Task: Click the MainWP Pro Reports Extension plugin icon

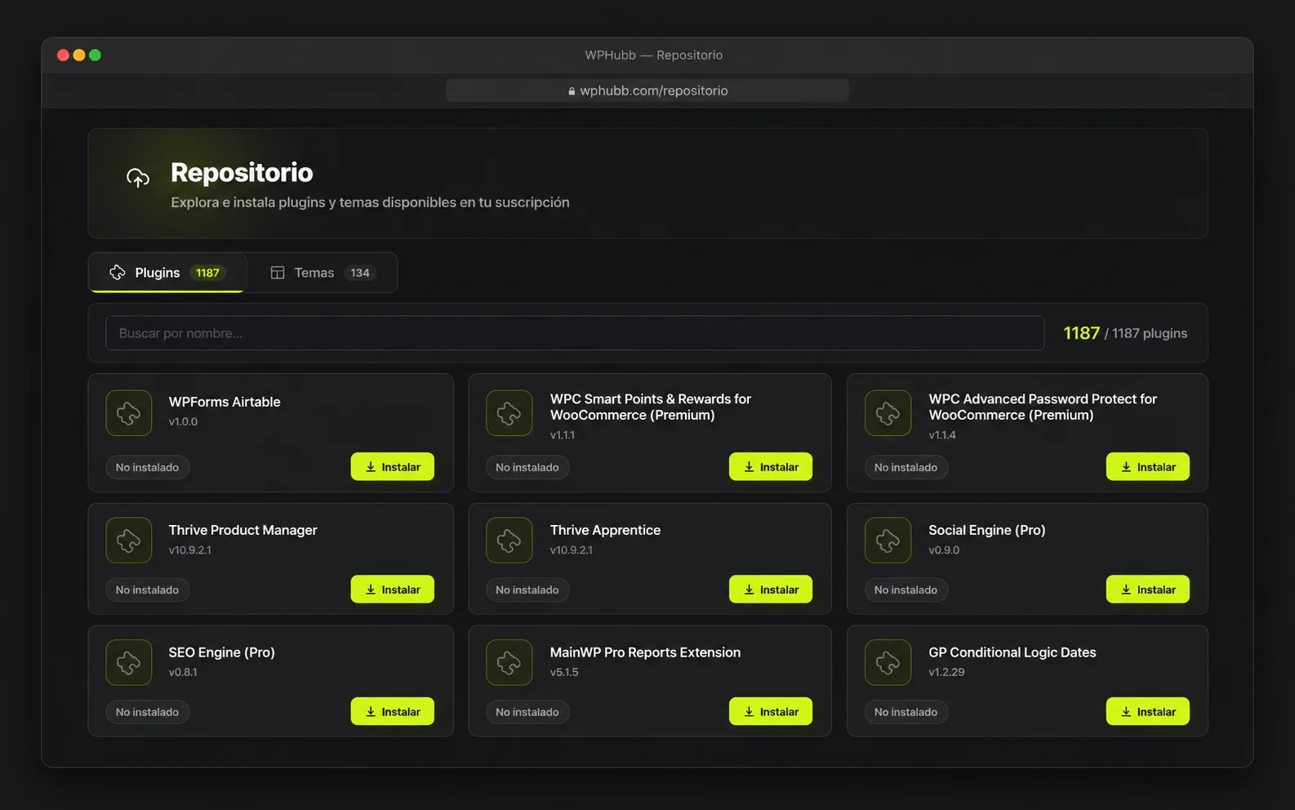Action: tap(509, 662)
